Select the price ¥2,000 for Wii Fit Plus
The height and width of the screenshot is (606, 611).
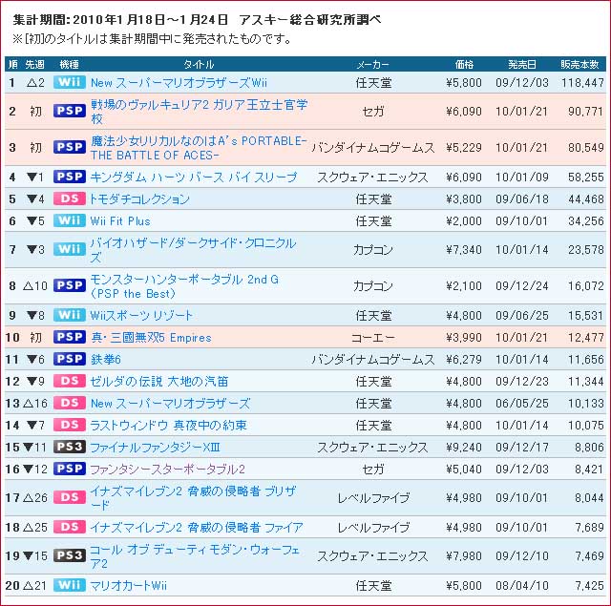464,220
